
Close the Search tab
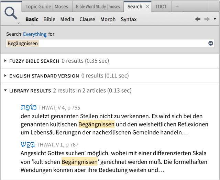(x=147, y=7)
